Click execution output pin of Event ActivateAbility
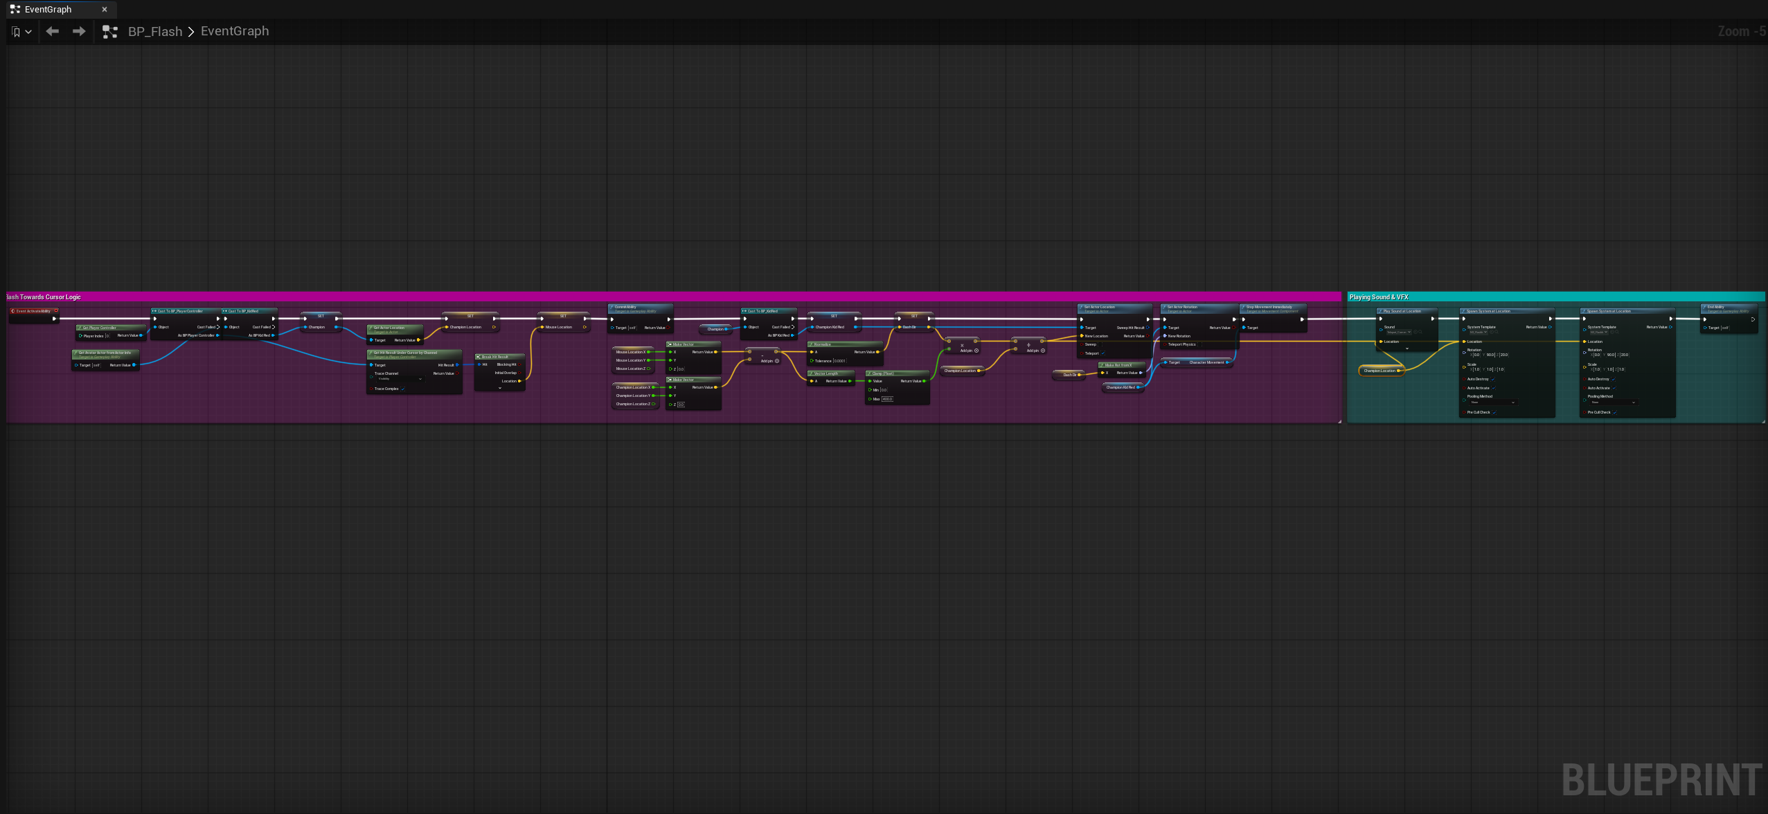Viewport: 1768px width, 814px height. click(x=54, y=319)
